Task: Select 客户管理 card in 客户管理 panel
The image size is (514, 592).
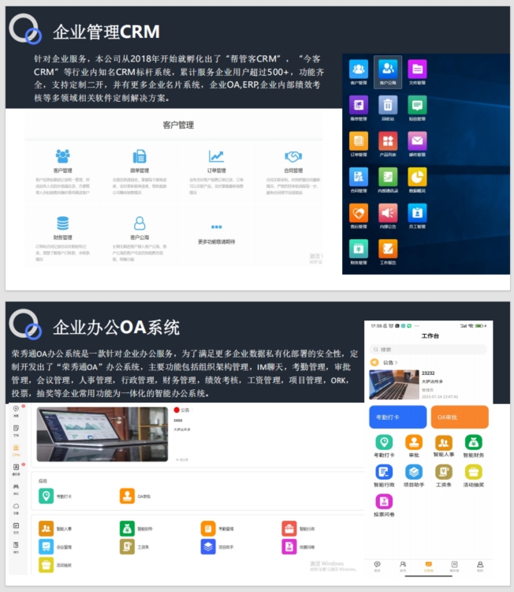Action: 63,172
